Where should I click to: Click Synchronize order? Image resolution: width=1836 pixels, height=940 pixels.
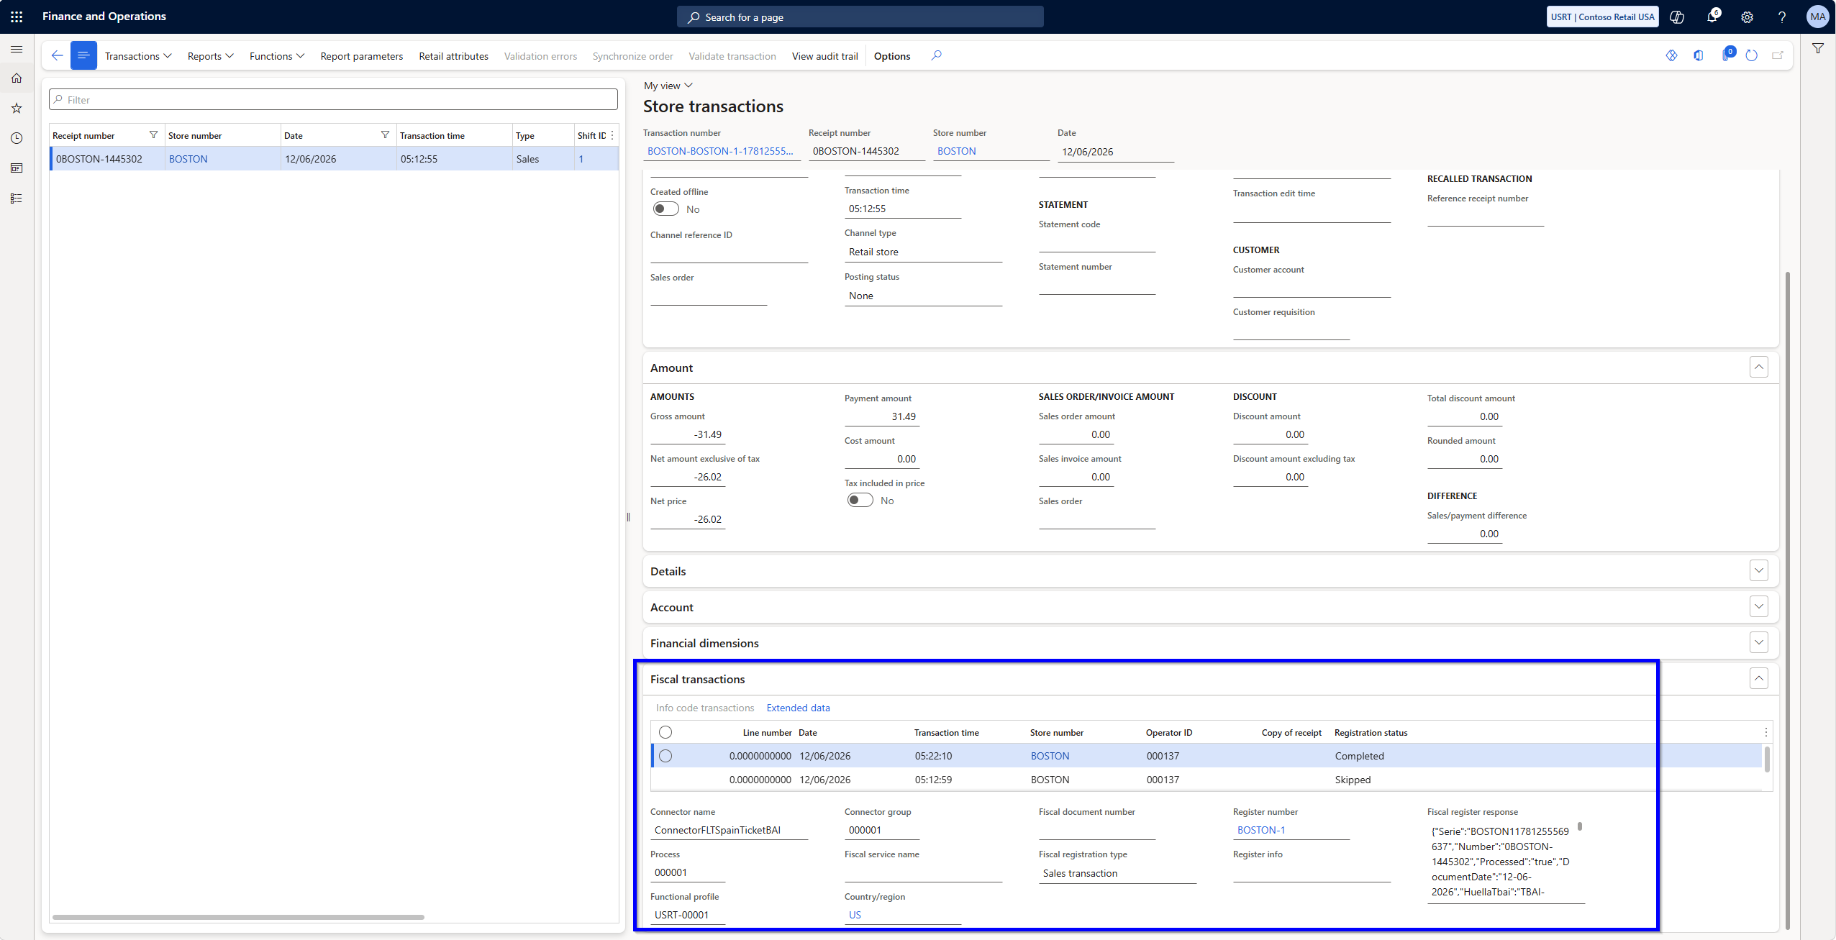tap(632, 56)
